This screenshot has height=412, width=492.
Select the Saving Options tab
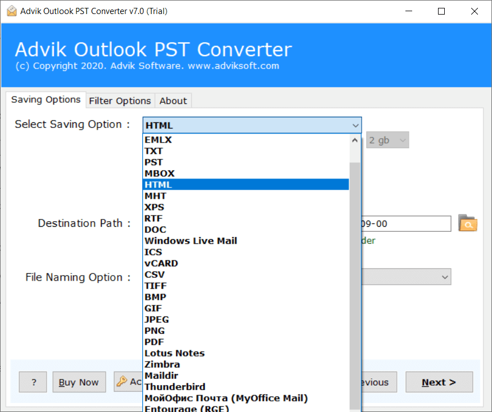point(46,100)
